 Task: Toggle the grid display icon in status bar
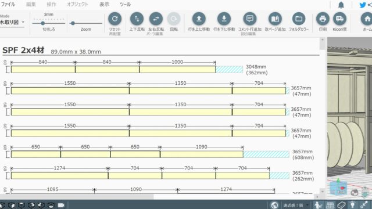tap(330, 205)
